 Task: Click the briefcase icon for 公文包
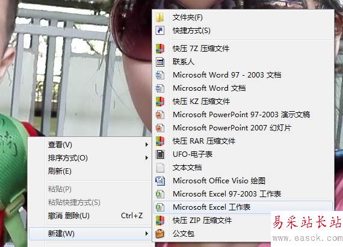pyautogui.click(x=160, y=234)
